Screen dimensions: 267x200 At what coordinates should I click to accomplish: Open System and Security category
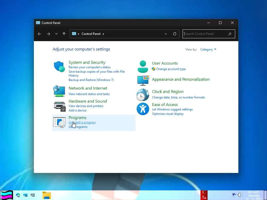[x=87, y=63]
